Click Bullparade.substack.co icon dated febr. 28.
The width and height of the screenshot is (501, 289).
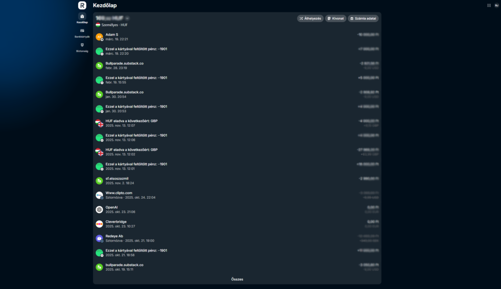point(99,66)
